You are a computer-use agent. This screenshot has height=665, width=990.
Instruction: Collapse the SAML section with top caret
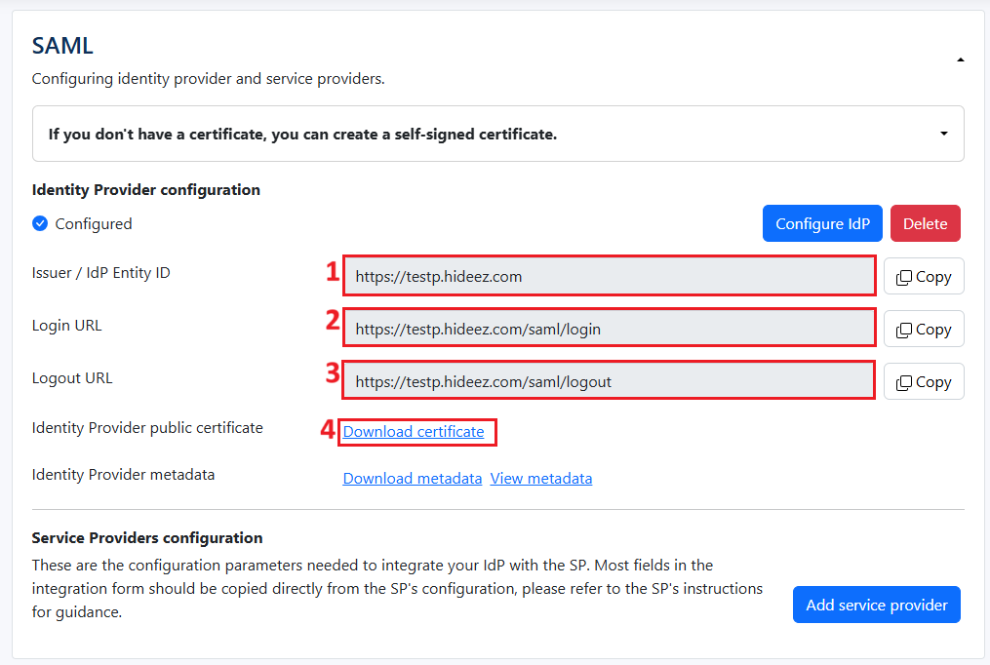pyautogui.click(x=960, y=60)
